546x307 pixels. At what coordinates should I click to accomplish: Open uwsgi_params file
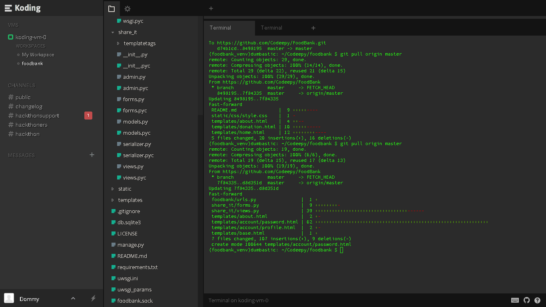tap(134, 289)
